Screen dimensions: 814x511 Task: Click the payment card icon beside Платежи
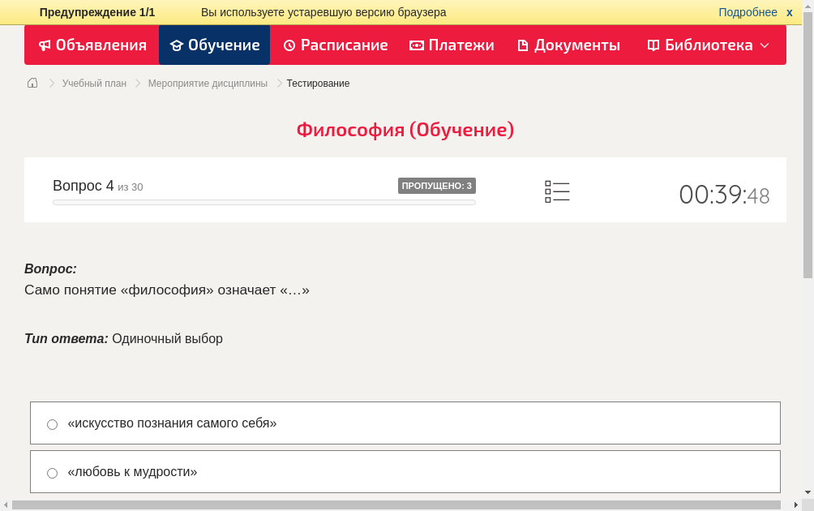coord(415,45)
